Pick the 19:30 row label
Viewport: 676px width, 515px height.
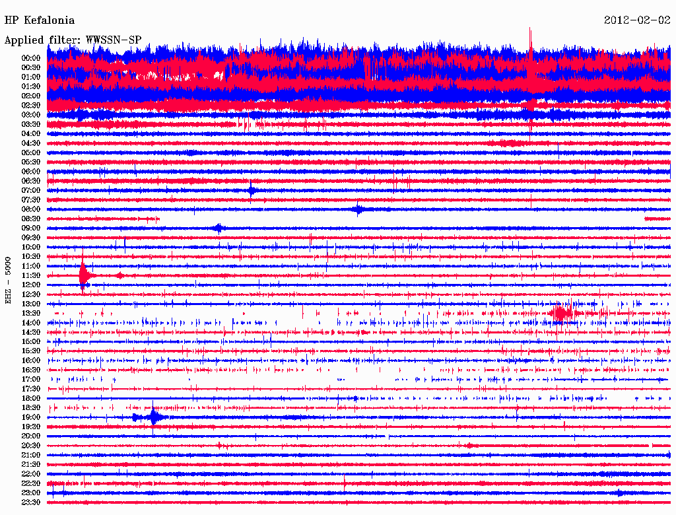(x=30, y=427)
